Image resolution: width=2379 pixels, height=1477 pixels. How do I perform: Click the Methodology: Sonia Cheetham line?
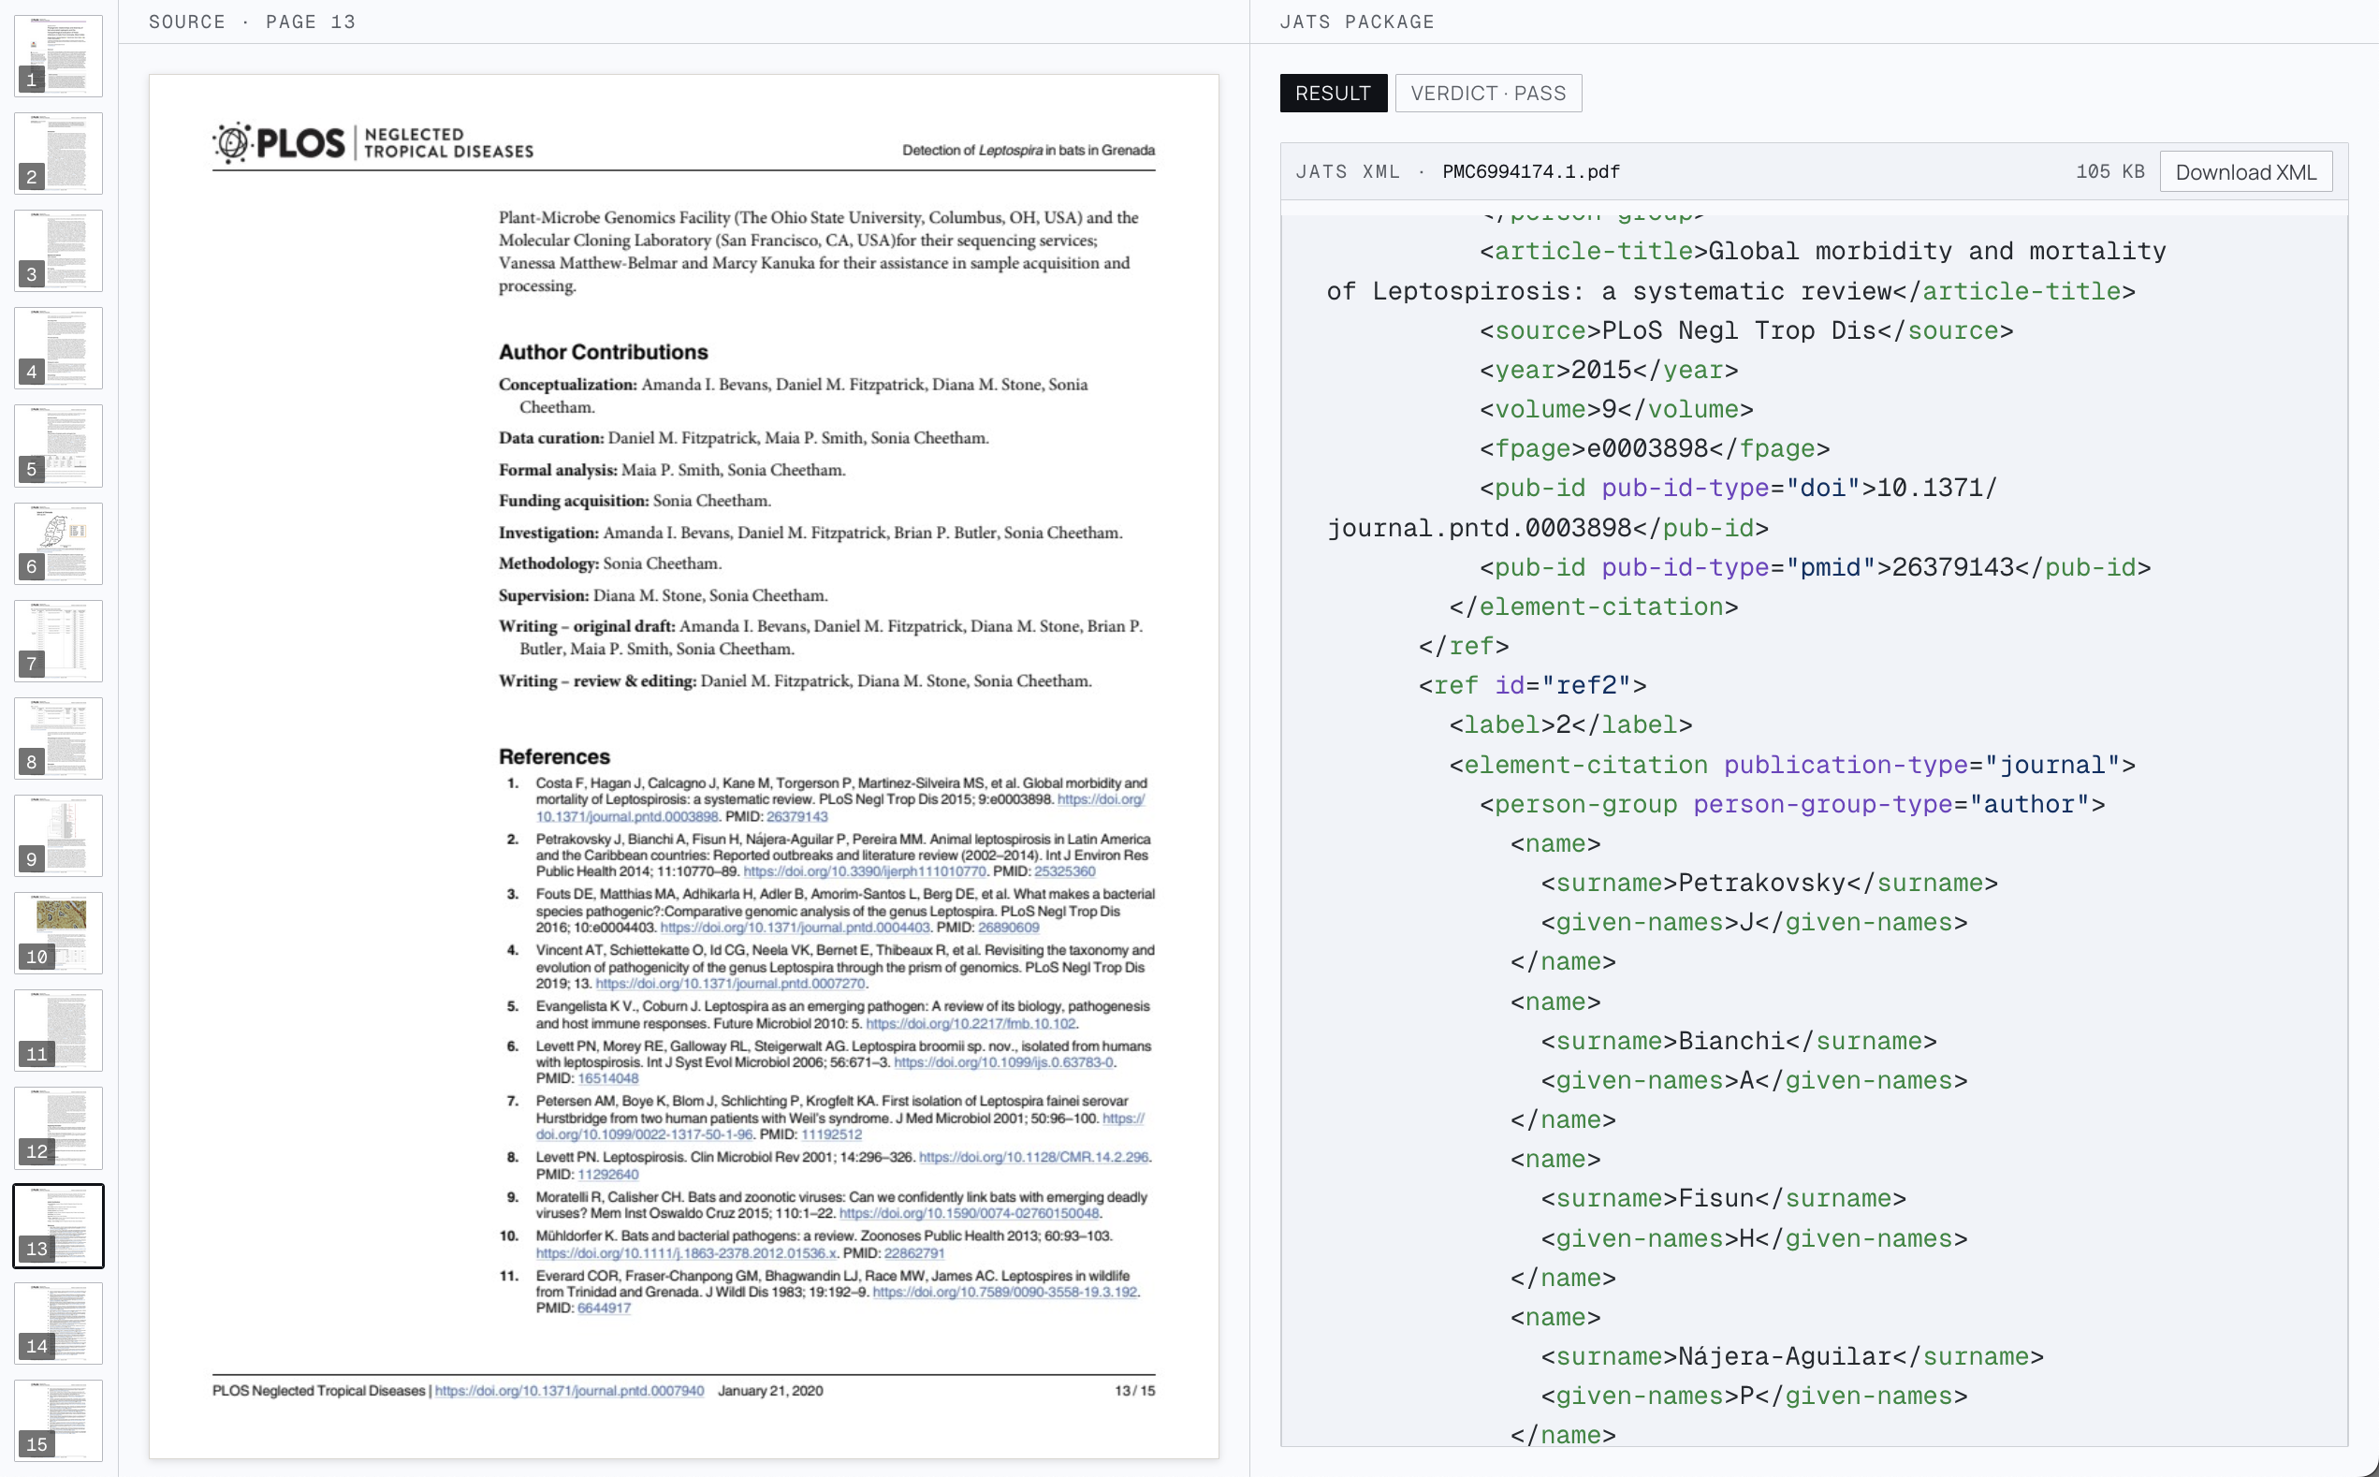(x=609, y=563)
